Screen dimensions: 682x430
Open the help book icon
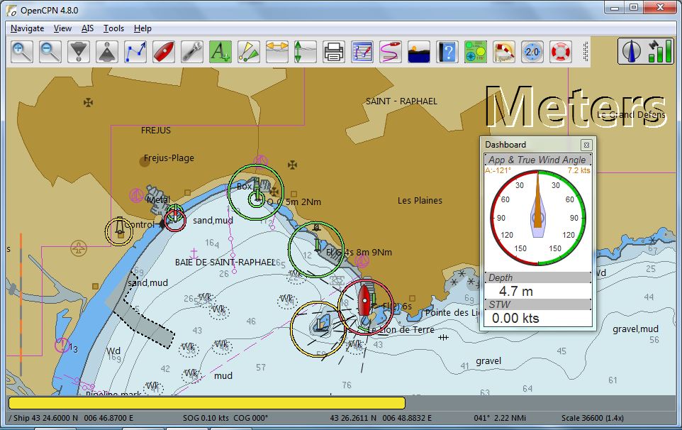coord(447,52)
